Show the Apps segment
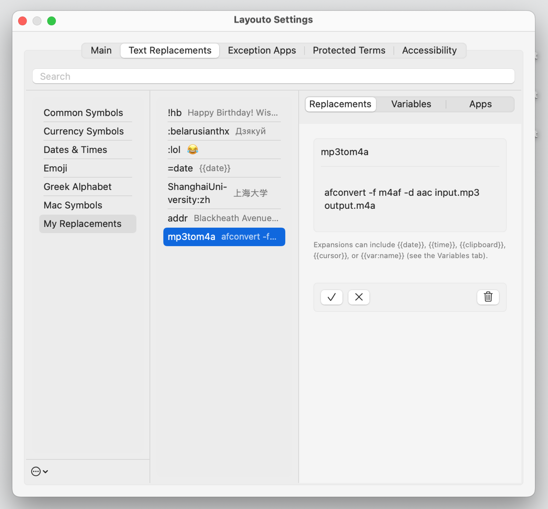 480,104
